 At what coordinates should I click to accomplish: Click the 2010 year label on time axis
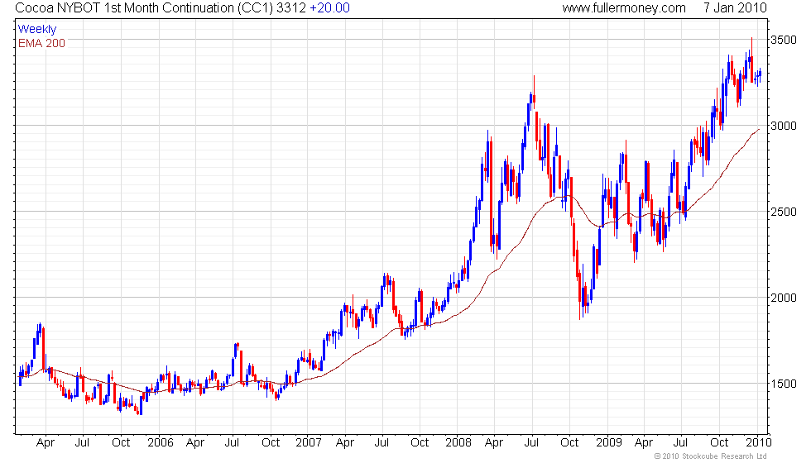[758, 442]
